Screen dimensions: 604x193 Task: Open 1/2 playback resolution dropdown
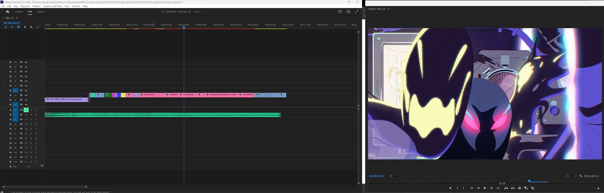click(571, 176)
